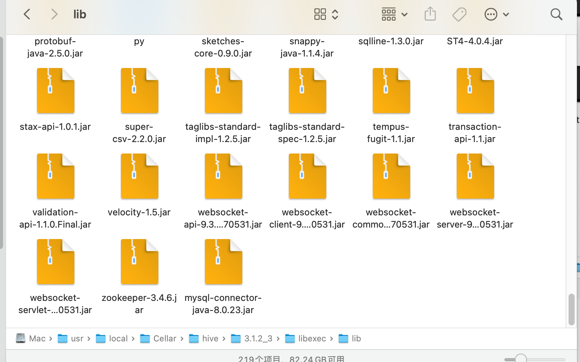Image resolution: width=580 pixels, height=362 pixels.
Task: Click the forward navigation arrow
Action: click(54, 15)
